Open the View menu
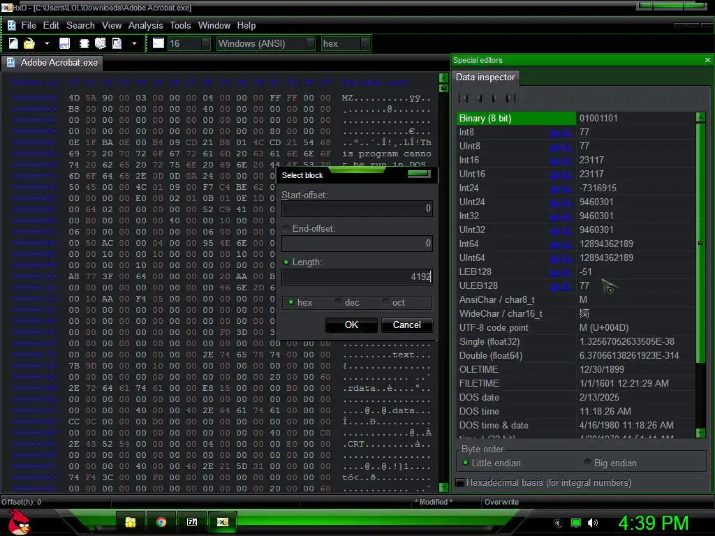This screenshot has height=536, width=715. (x=112, y=26)
